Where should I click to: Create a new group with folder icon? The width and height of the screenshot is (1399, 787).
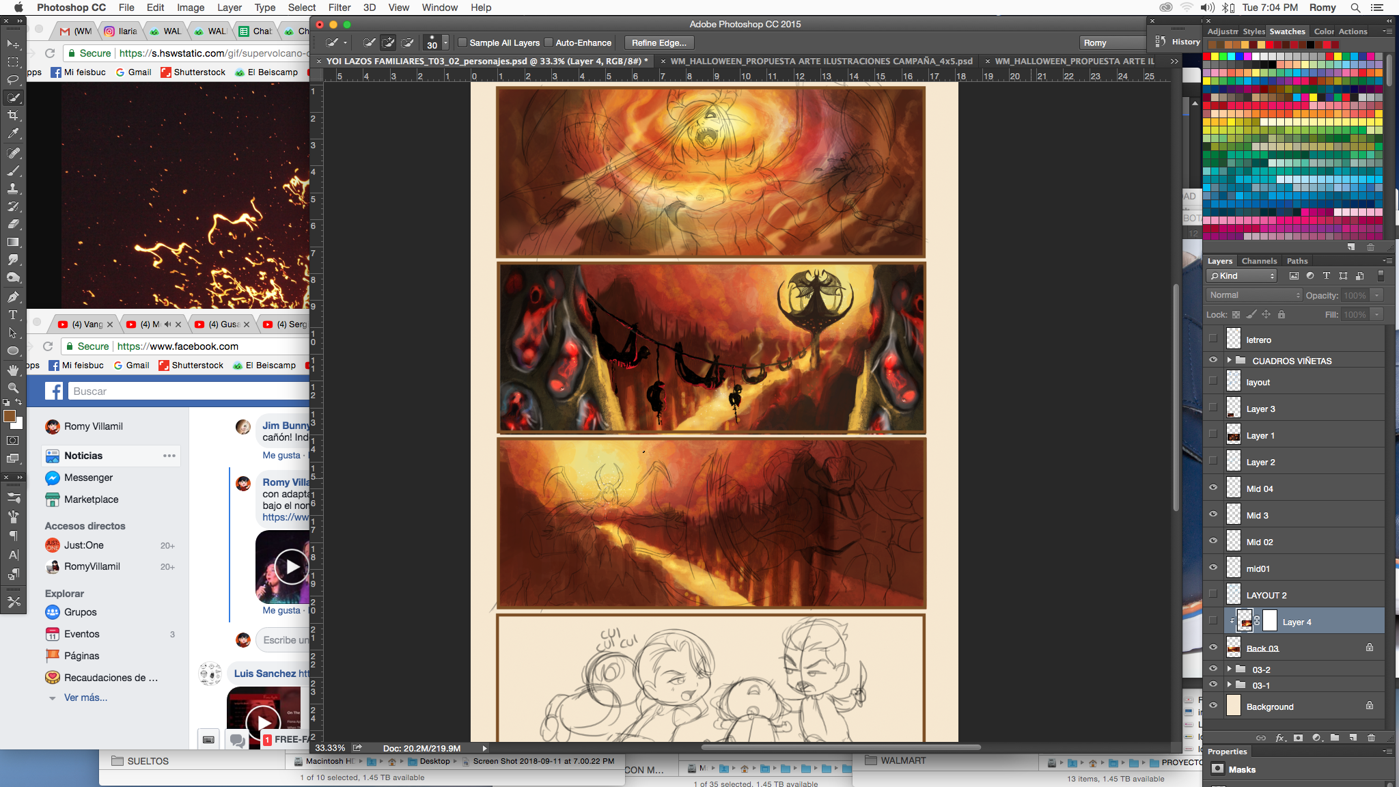(1335, 738)
